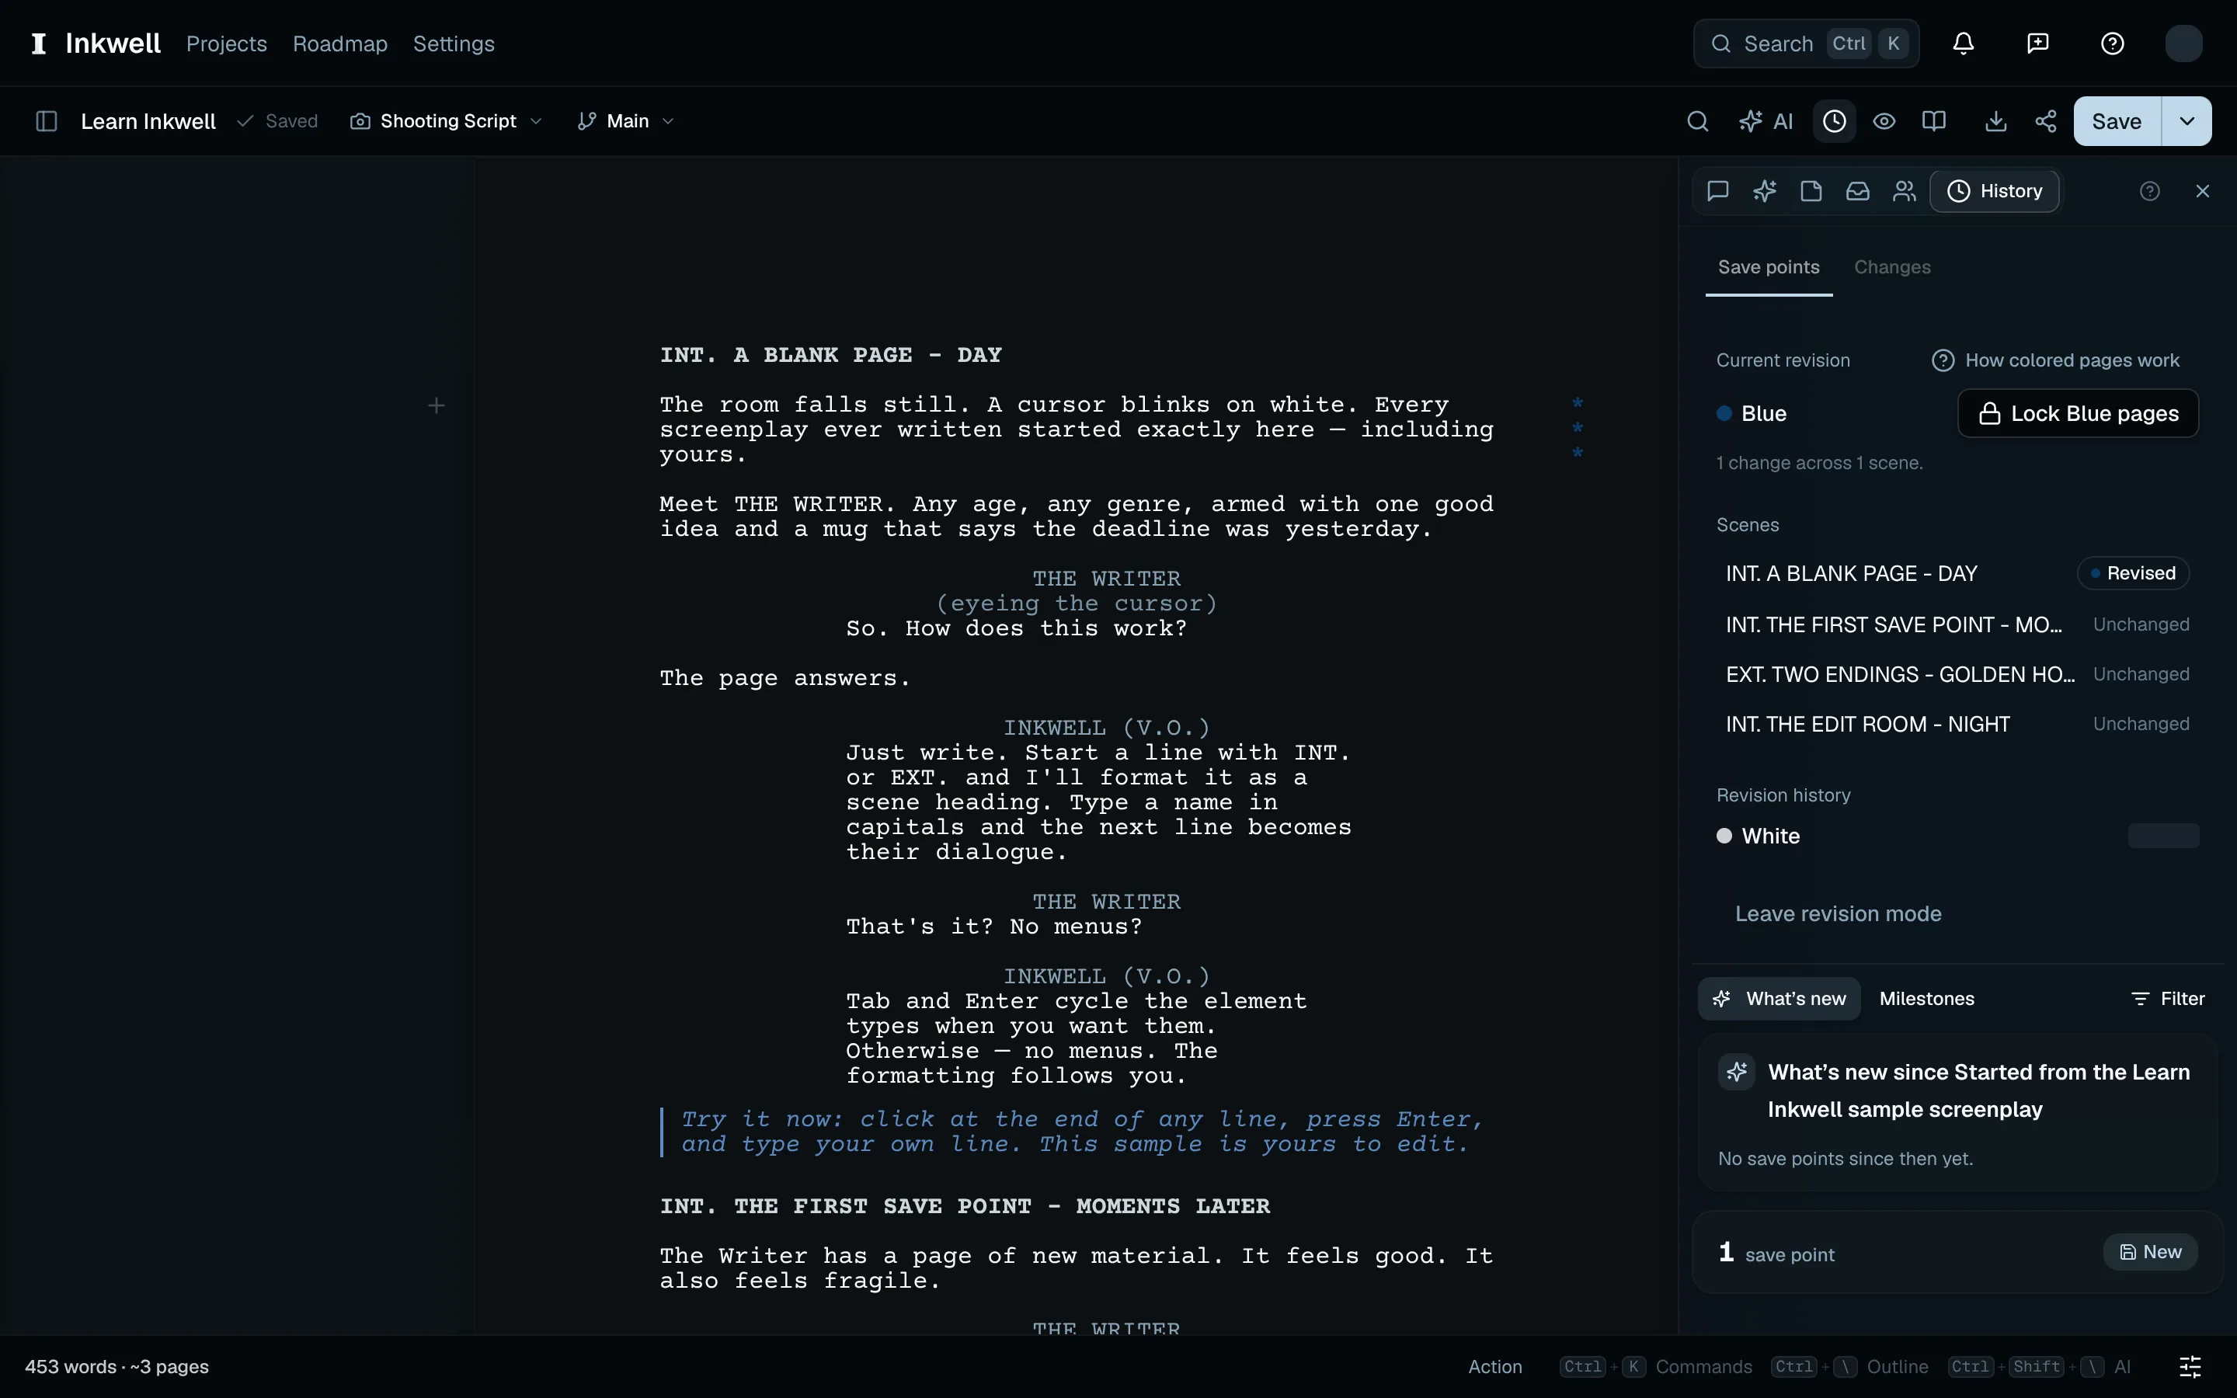Create a New save point
This screenshot has height=1398, width=2237.
point(2150,1252)
